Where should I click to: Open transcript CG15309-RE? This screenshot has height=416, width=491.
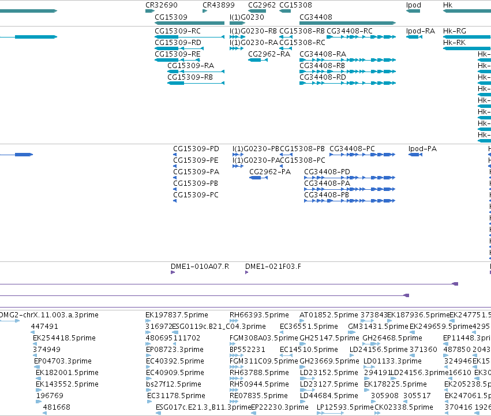click(x=178, y=54)
